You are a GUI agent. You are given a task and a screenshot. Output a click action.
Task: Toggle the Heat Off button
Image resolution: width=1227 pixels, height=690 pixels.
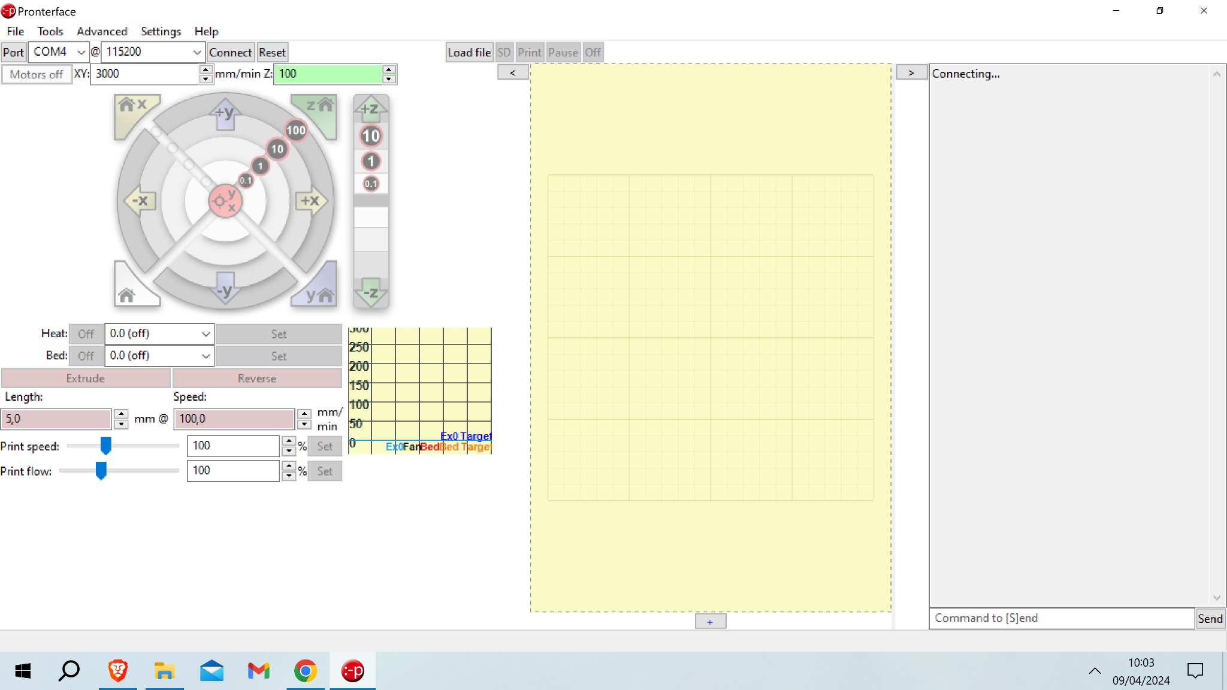tap(86, 334)
